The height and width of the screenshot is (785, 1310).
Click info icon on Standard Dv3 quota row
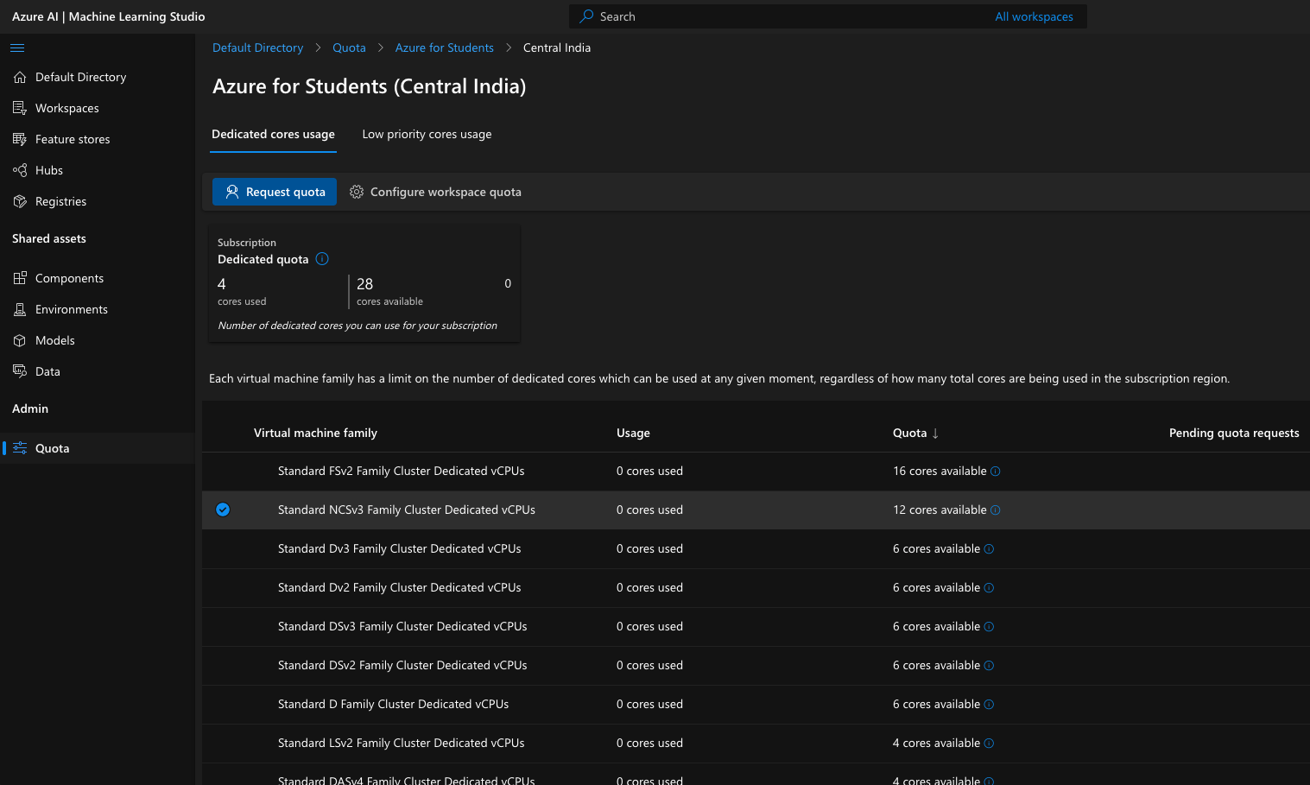point(989,549)
